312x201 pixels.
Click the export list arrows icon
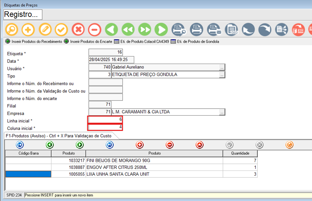pos(282,30)
